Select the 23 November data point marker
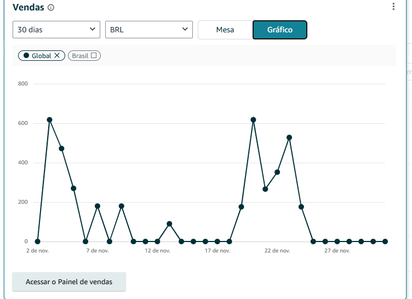412x299 pixels. [x=289, y=137]
